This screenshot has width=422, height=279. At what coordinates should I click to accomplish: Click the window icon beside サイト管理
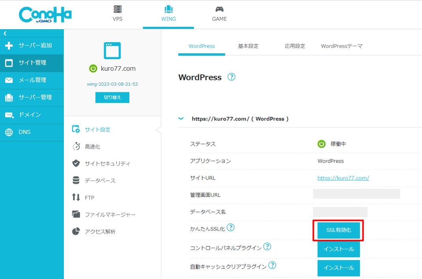tap(9, 63)
